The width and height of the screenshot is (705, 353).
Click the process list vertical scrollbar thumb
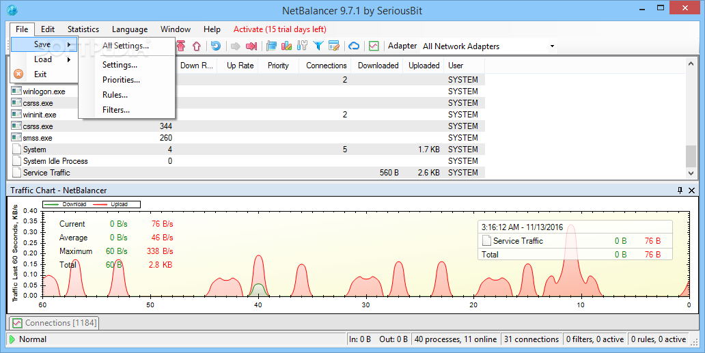point(691,156)
